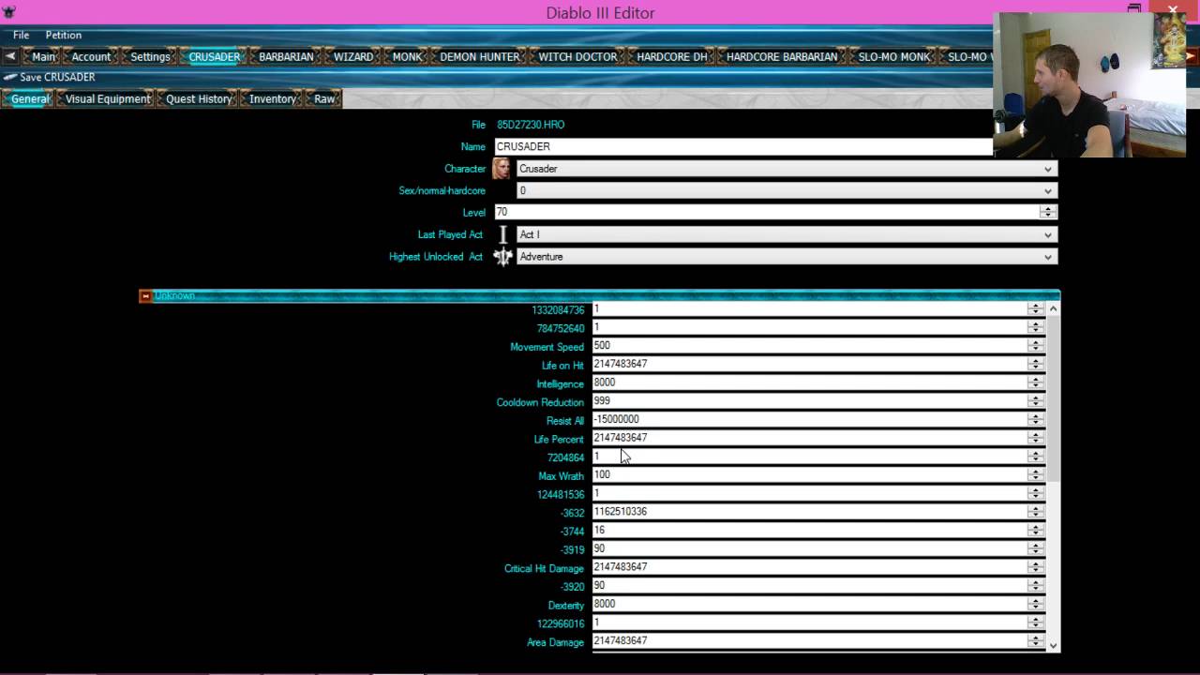Switch to the Account tab

(x=91, y=56)
